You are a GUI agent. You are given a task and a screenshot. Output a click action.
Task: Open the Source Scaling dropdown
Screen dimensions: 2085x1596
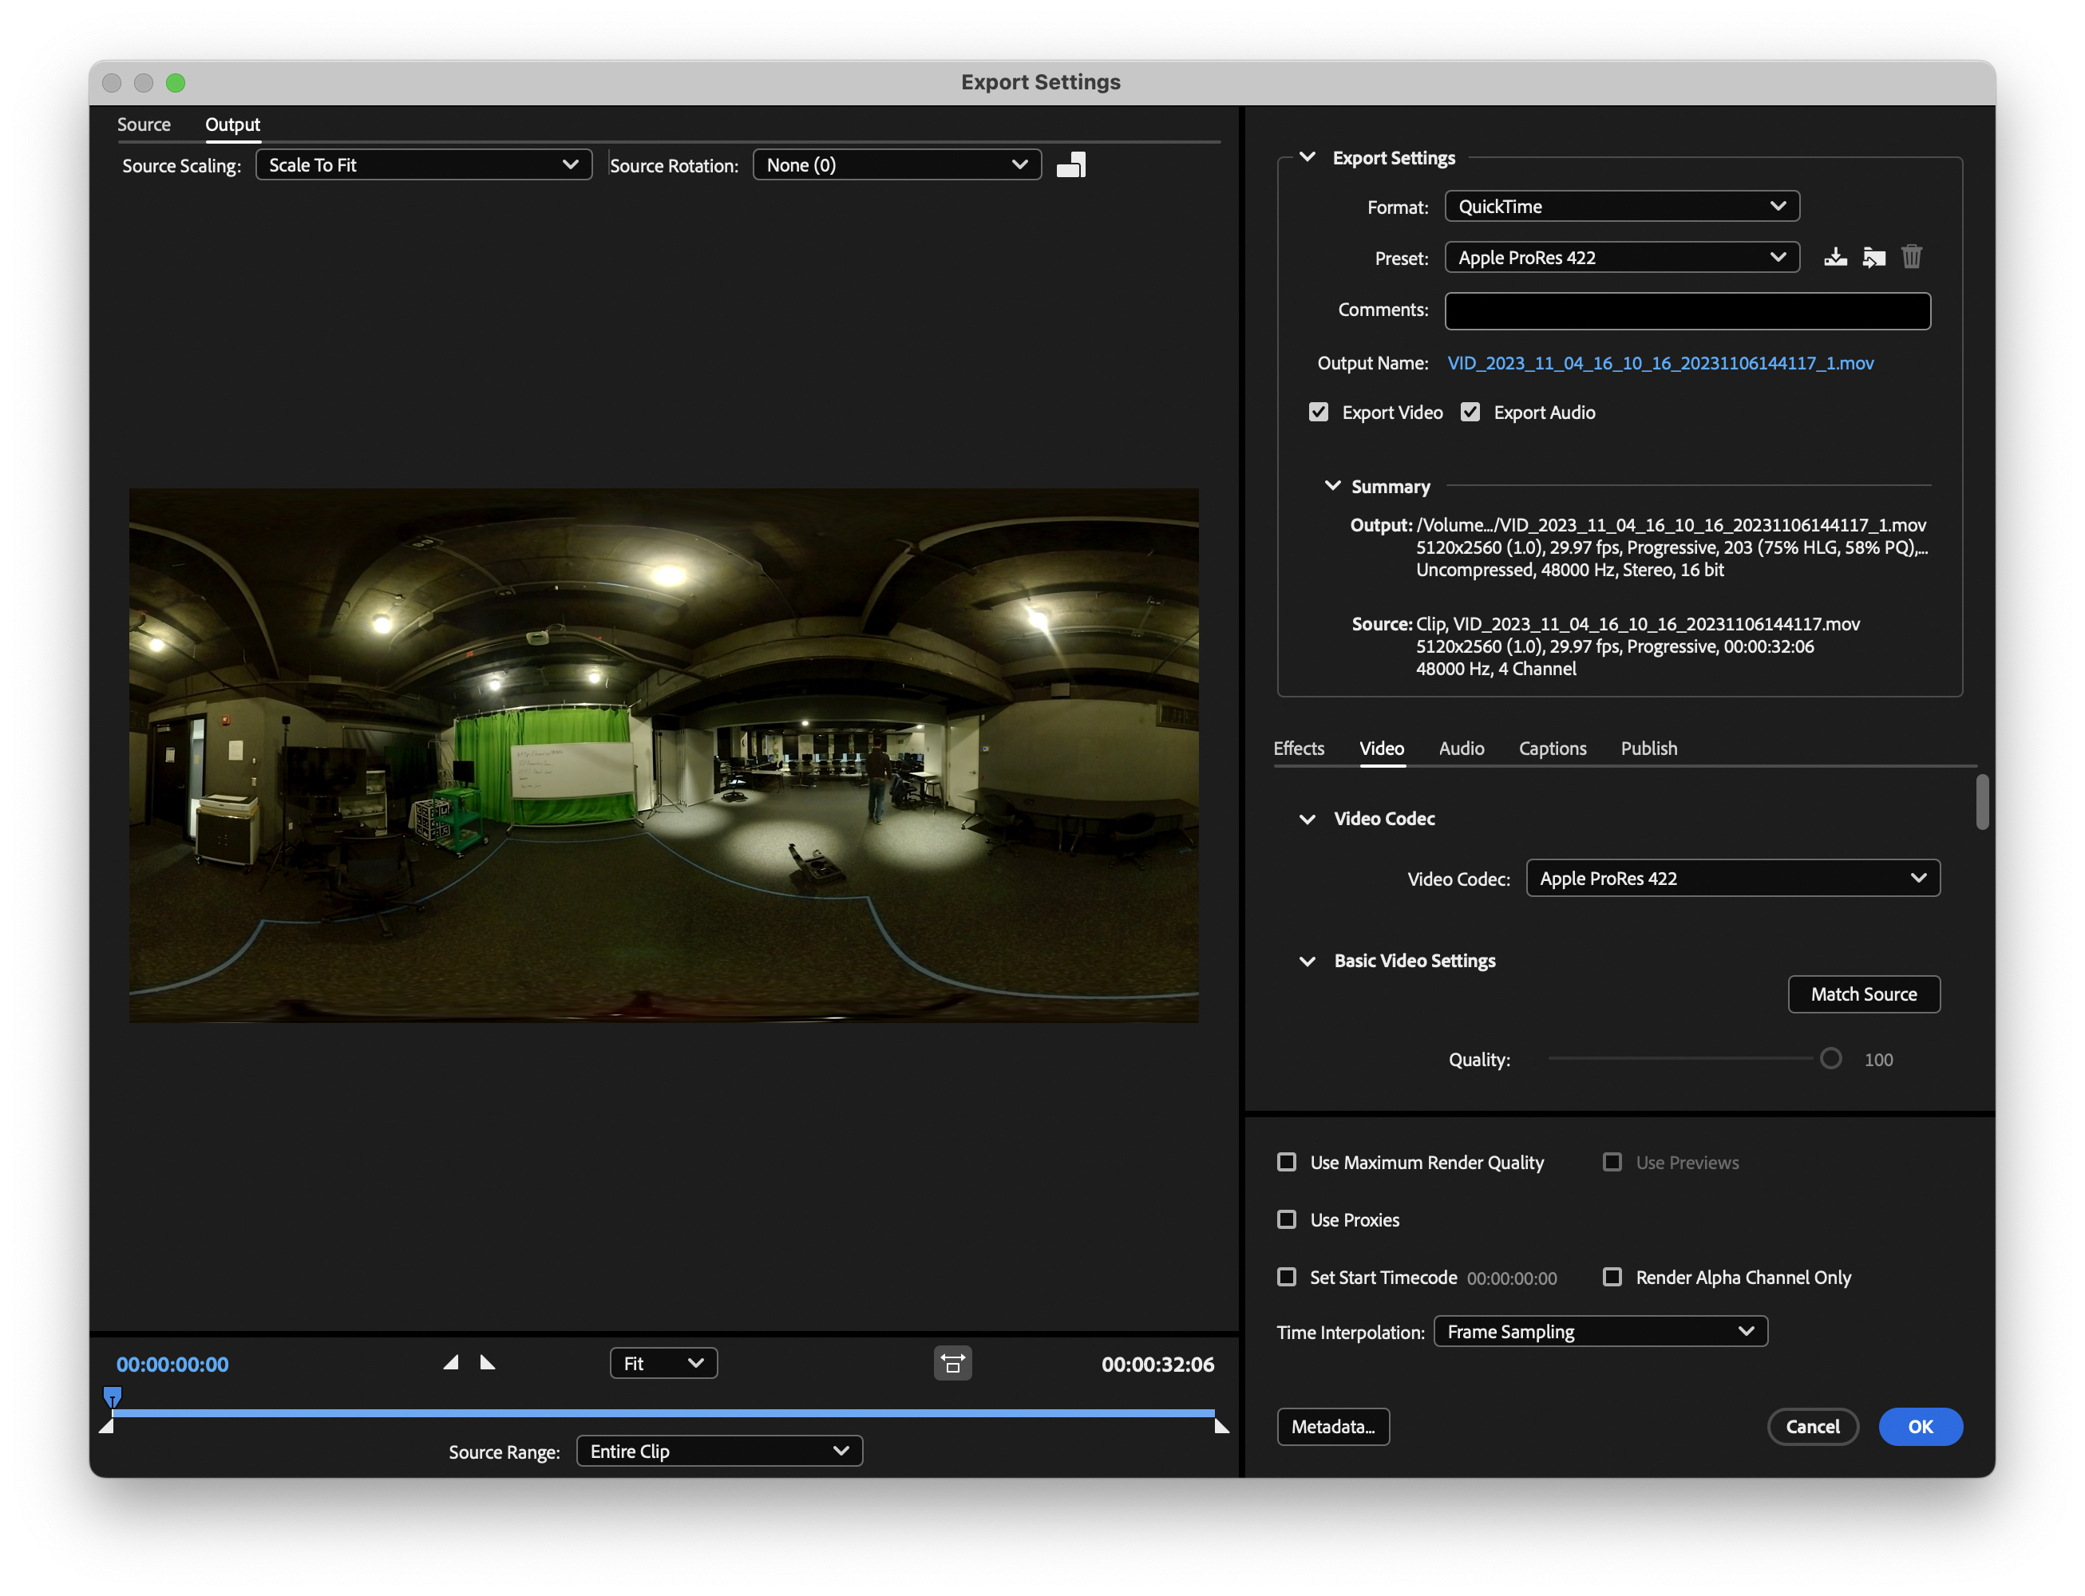tap(424, 164)
